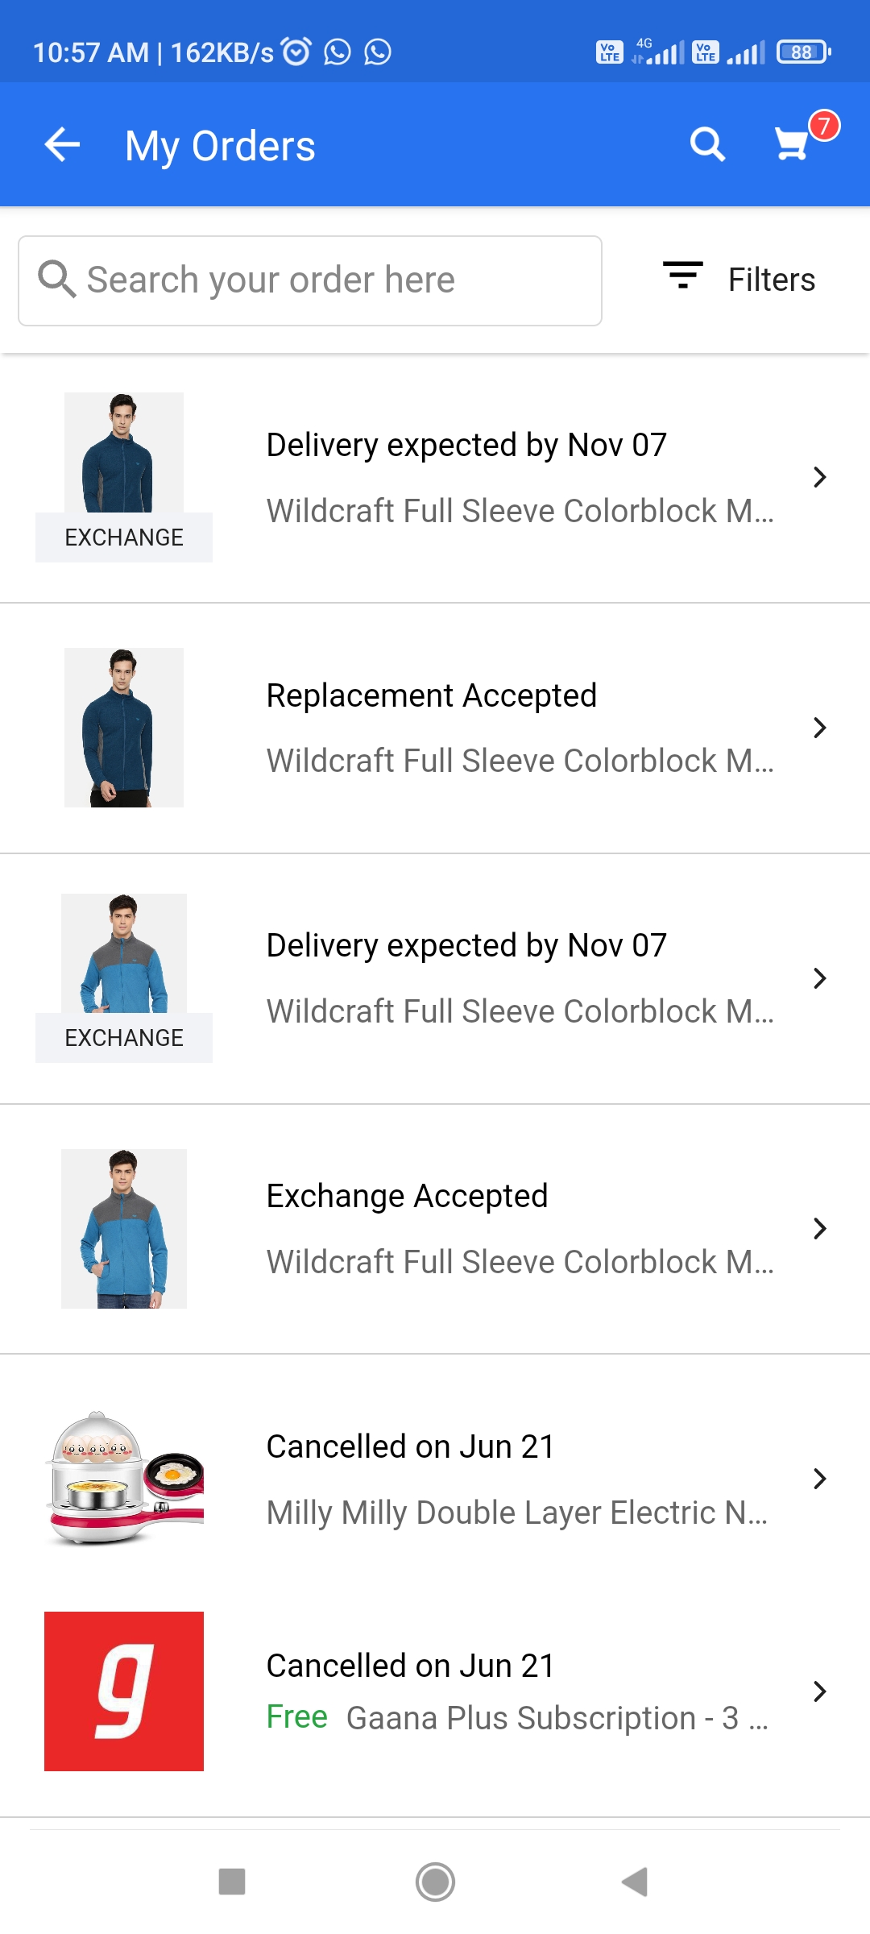Open the shopping cart with 7 items
The height and width of the screenshot is (1934, 870).
point(793,143)
